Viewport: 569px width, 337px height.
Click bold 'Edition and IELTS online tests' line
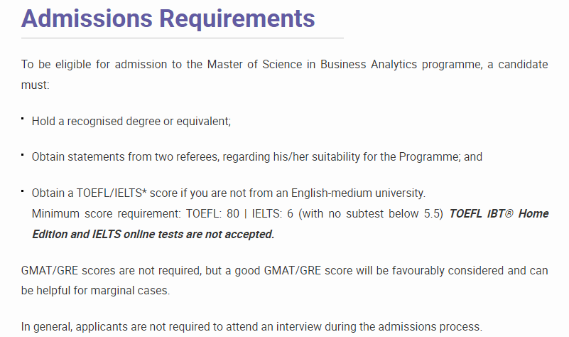pos(153,234)
